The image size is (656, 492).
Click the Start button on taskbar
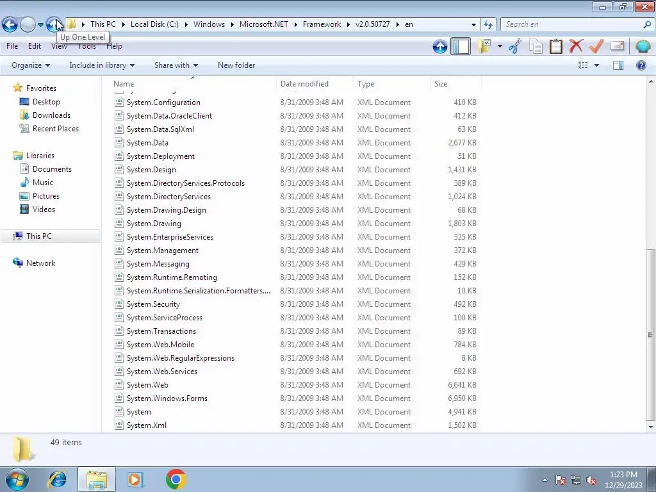coord(17,479)
